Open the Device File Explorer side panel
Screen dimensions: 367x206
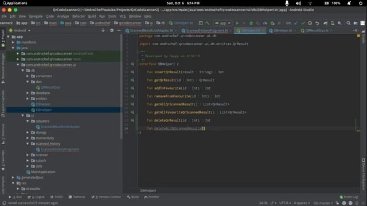click(364, 174)
